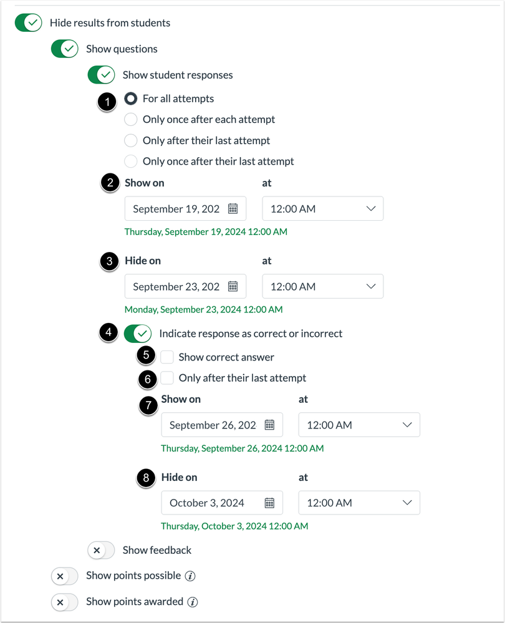
Task: Click info icon beside Show points awarded
Action: coord(193,602)
